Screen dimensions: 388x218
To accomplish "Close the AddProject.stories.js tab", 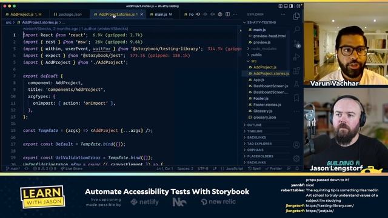I will click(x=142, y=15).
